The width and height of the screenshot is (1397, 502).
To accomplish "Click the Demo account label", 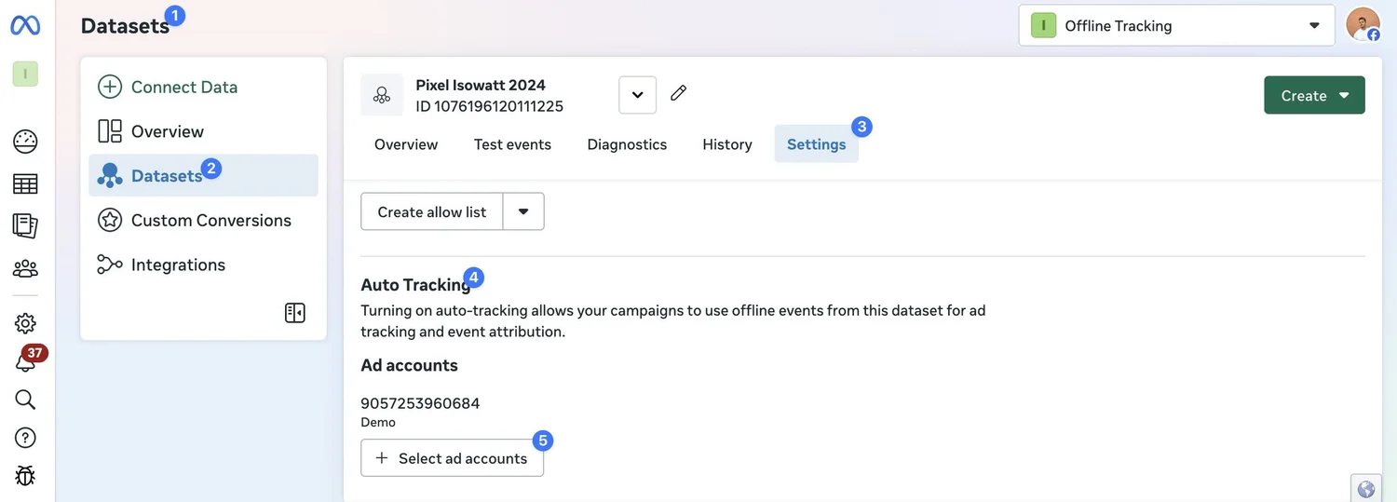I will [378, 422].
